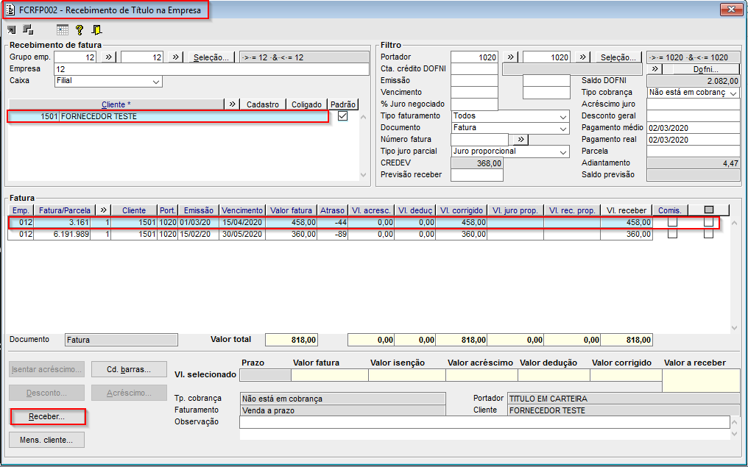This screenshot has width=748, height=467.
Task: Click first Vencimento filter field
Action: (x=474, y=93)
